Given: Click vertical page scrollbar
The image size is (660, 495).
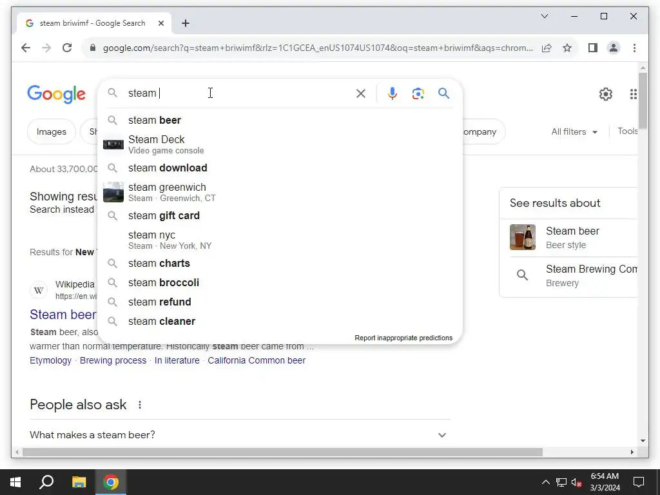Looking at the screenshot, I should coord(643,101).
